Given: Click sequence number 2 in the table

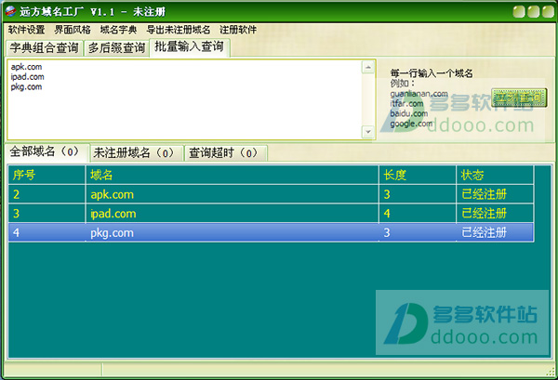Looking at the screenshot, I should (x=16, y=194).
